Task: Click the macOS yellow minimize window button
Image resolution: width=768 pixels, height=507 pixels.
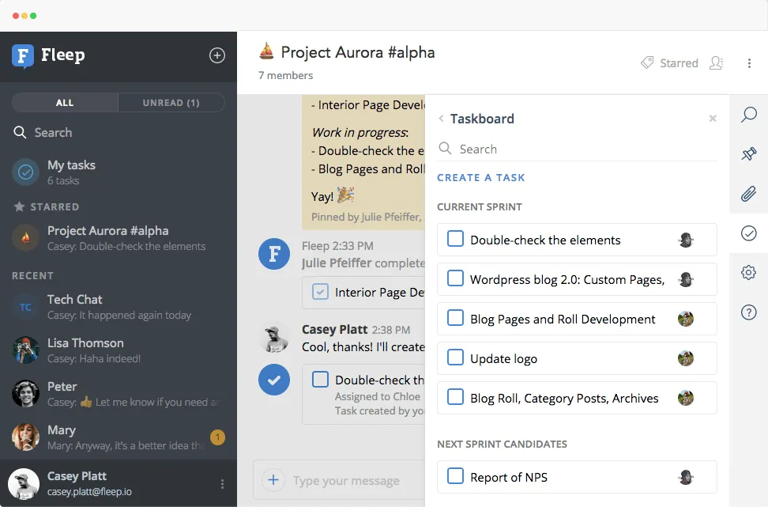Action: [24, 16]
